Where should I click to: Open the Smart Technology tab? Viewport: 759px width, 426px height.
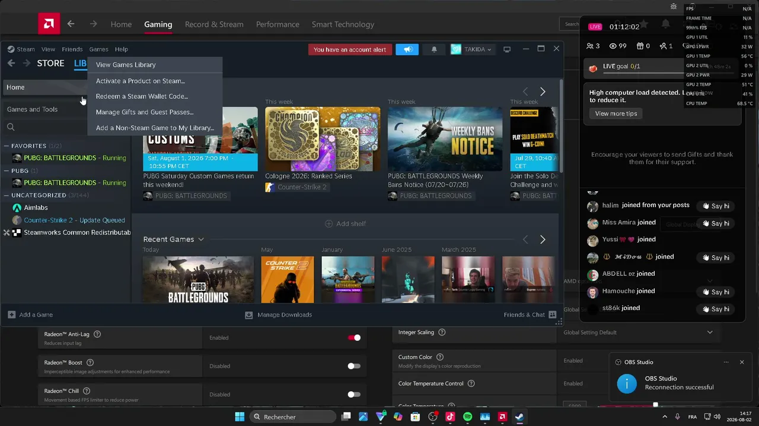click(x=343, y=24)
